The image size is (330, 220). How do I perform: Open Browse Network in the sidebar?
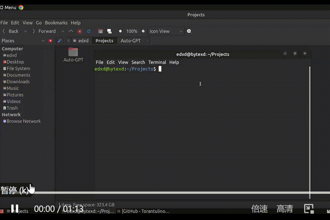[24, 121]
